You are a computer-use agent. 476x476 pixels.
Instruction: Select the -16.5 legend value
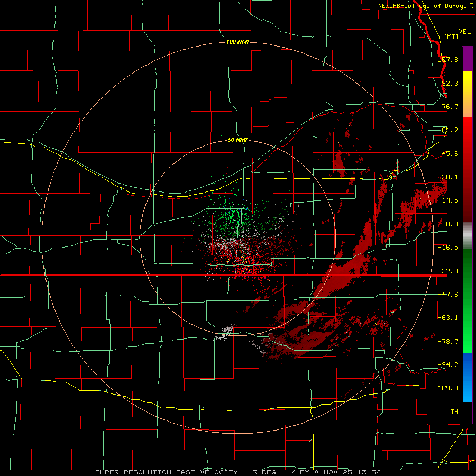click(448, 248)
